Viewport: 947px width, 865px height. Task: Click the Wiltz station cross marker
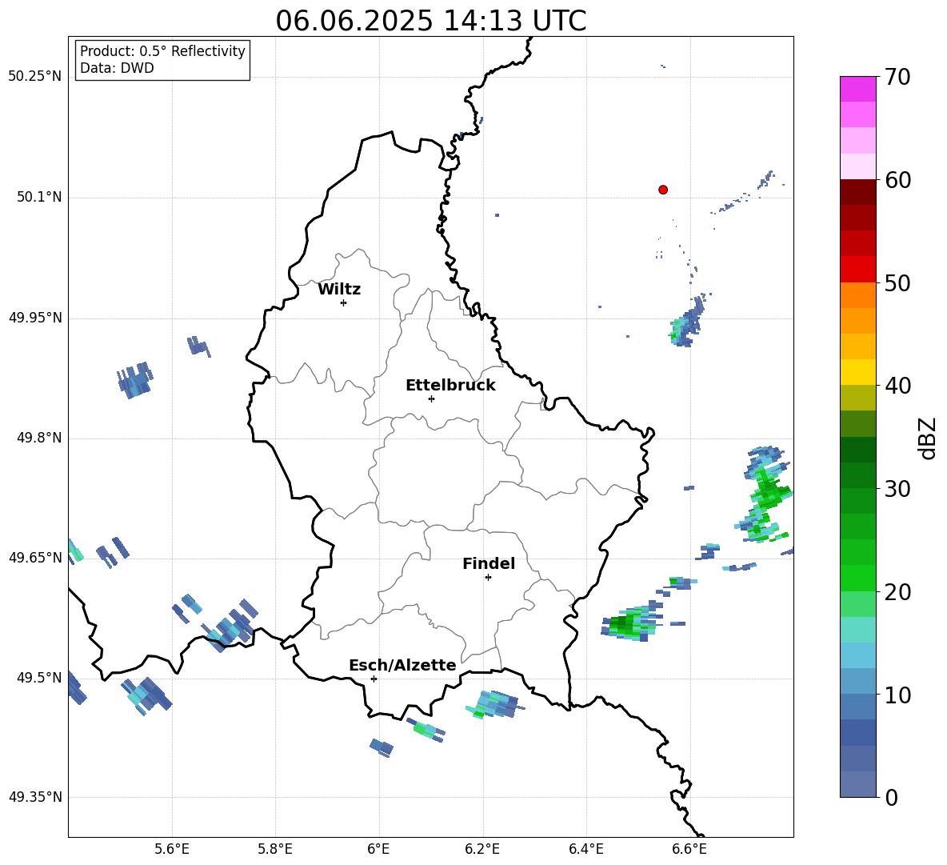344,302
